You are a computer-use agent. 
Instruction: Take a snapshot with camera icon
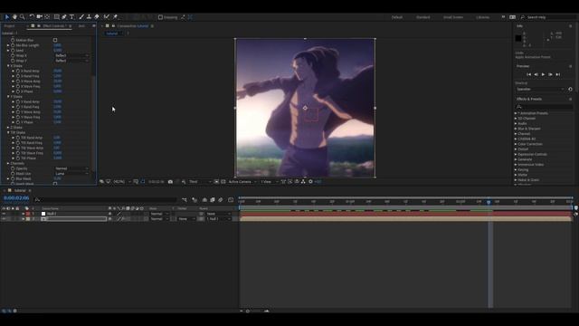coord(170,182)
